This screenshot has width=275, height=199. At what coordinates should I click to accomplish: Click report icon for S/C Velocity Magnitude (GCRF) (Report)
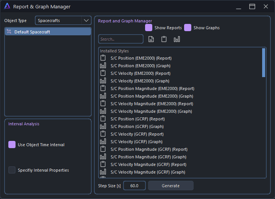pyautogui.click(x=103, y=164)
